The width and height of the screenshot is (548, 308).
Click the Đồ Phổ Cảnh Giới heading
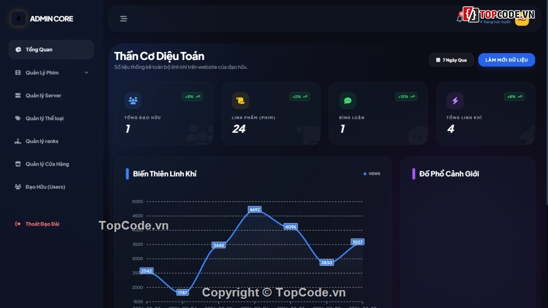[x=449, y=174]
